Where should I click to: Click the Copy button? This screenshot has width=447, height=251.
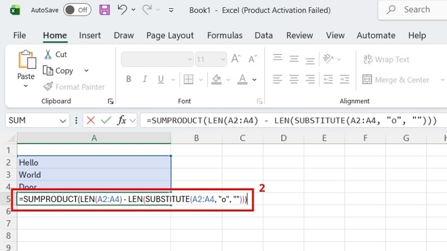[58, 71]
